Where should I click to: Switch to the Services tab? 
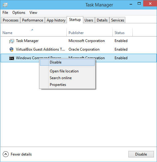(117, 20)
